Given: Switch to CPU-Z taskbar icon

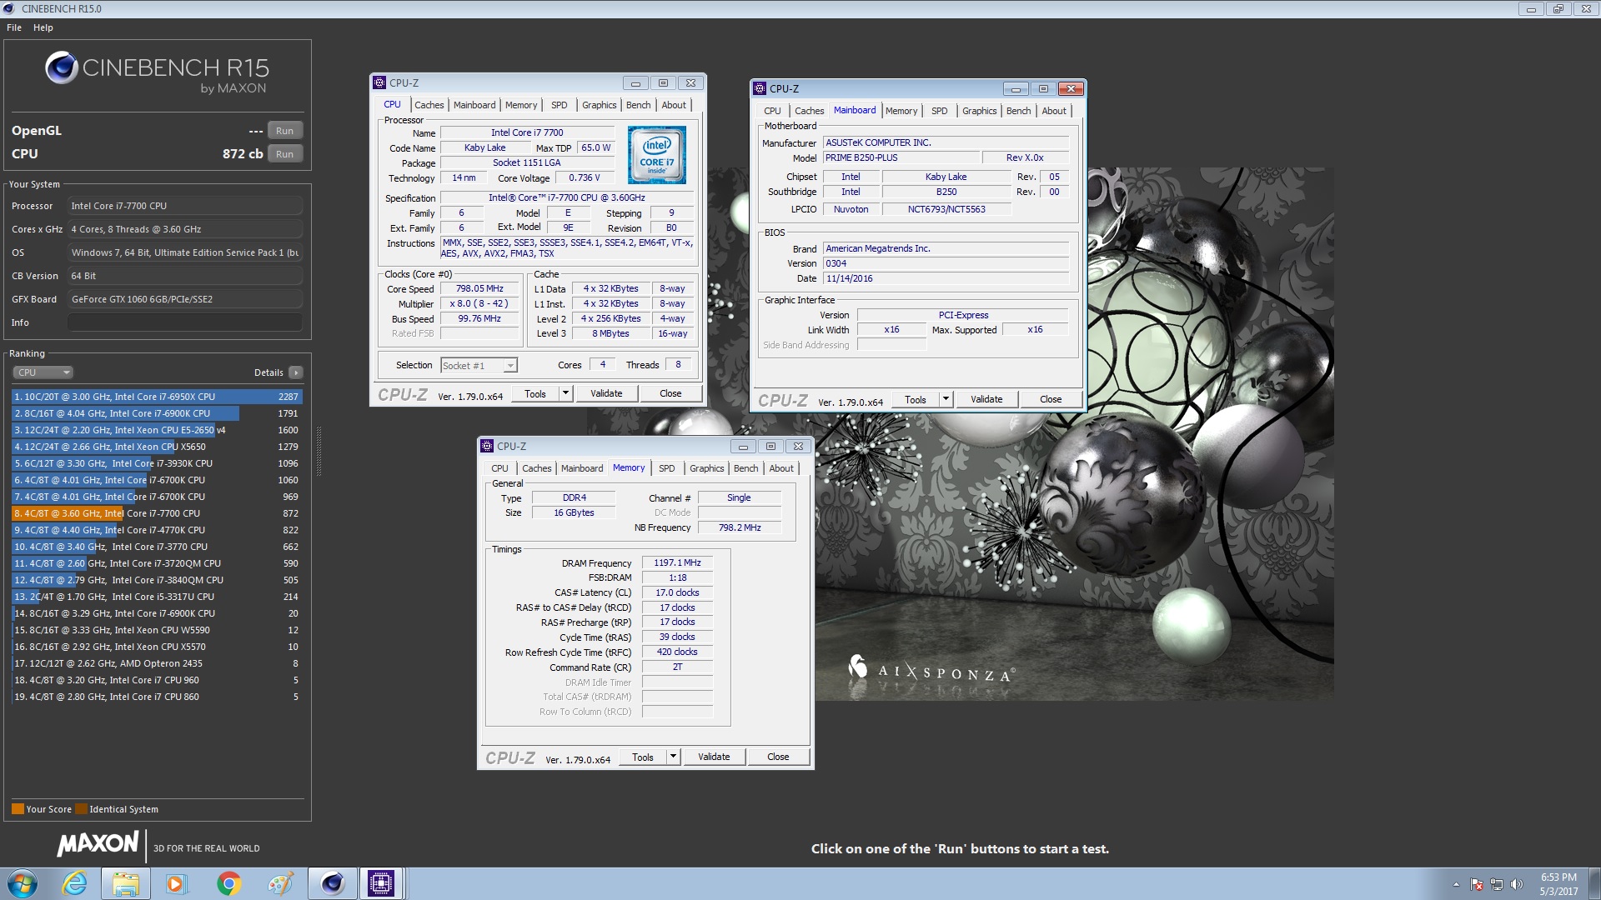Looking at the screenshot, I should 381,883.
